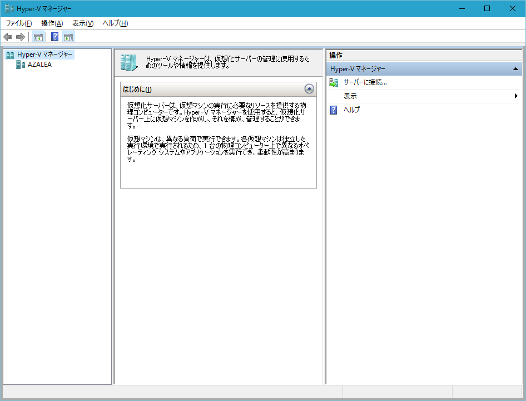Screen dimensions: 526x401
Task: Click サーバーに接続... action
Action: [365, 82]
